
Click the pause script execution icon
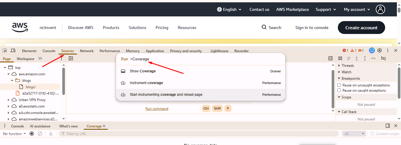[340, 59]
